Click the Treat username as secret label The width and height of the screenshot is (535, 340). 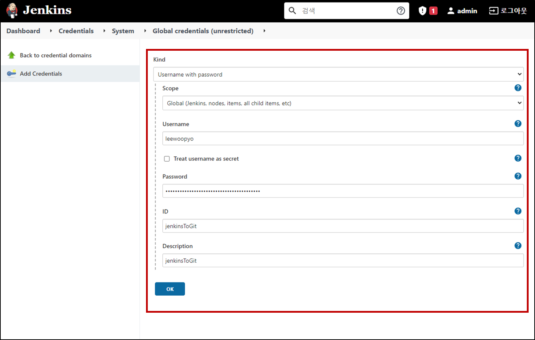click(206, 159)
